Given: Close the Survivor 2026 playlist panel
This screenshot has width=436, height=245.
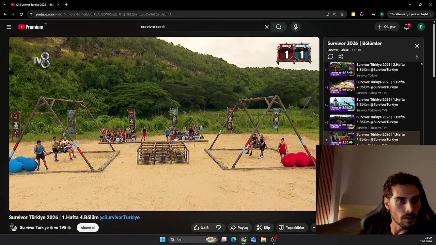Looking at the screenshot, I should (x=417, y=46).
